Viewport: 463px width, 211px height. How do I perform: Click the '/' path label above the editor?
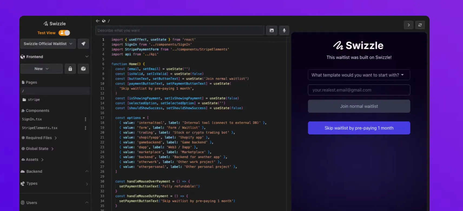click(x=109, y=21)
